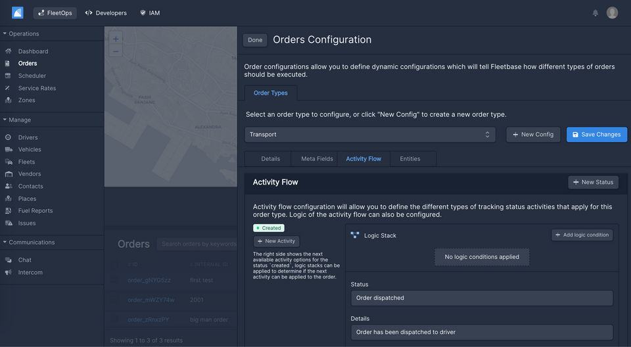This screenshot has height=347, width=631.
Task: Click the Chat sidebar icon
Action: coord(8,260)
